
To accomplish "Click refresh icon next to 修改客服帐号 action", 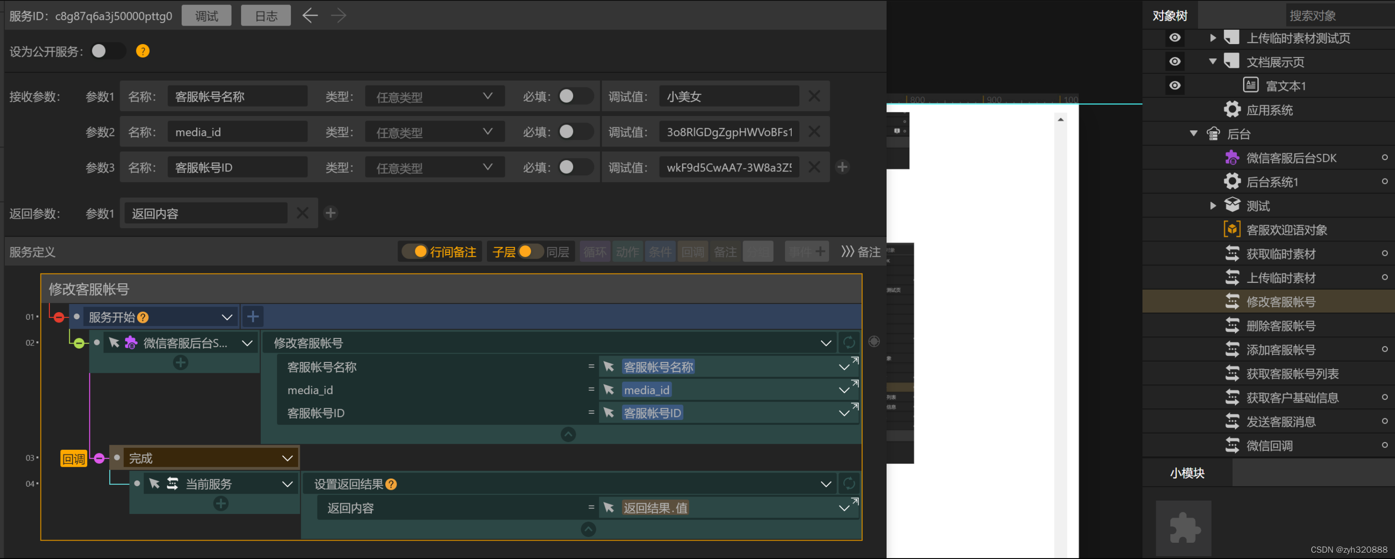I will tap(849, 343).
